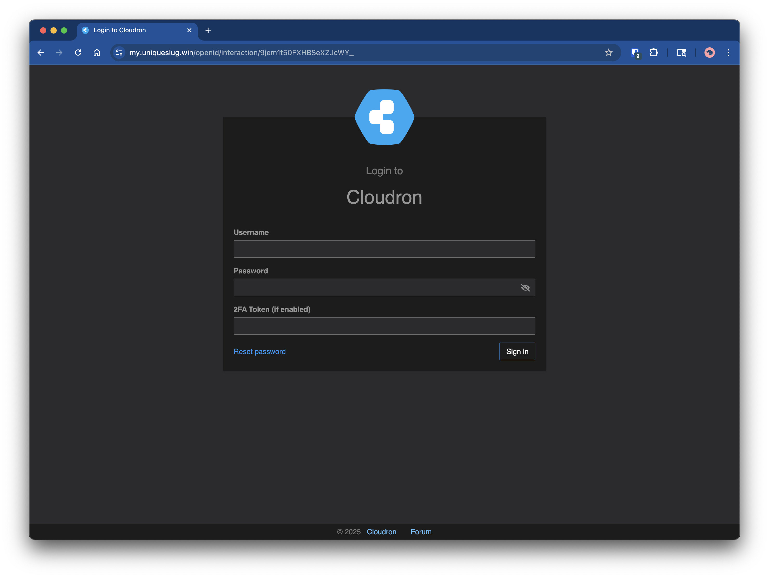The height and width of the screenshot is (578, 769).
Task: Open the Bitwarden extension with badge 9
Action: point(635,53)
